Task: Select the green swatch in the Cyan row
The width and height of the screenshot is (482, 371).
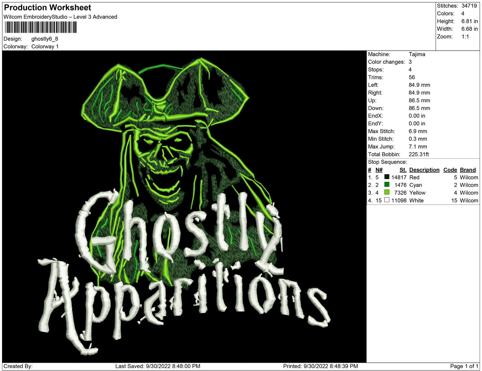Action: tap(387, 184)
